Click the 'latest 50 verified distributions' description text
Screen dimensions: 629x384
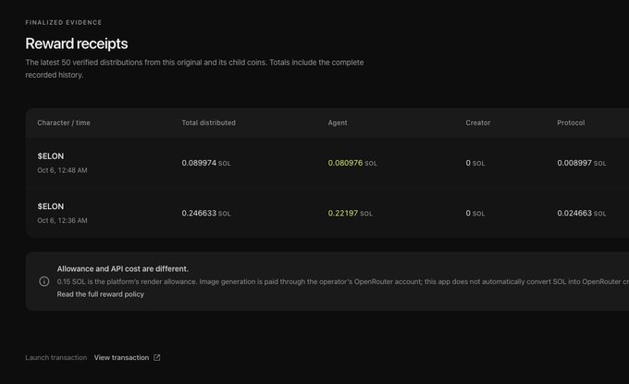[194, 68]
